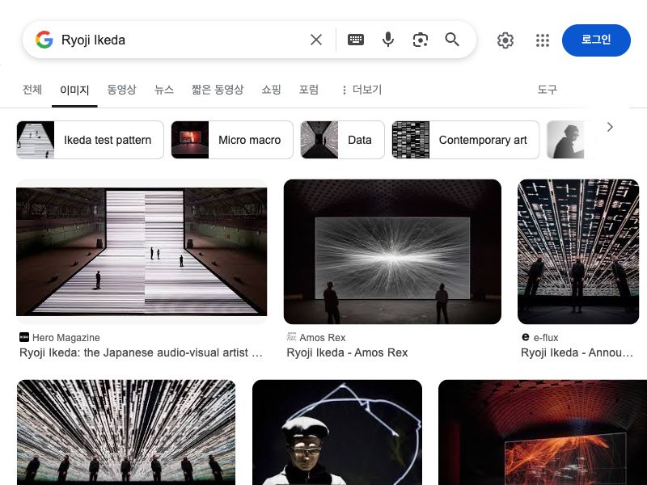Open the Google apps grid

542,40
